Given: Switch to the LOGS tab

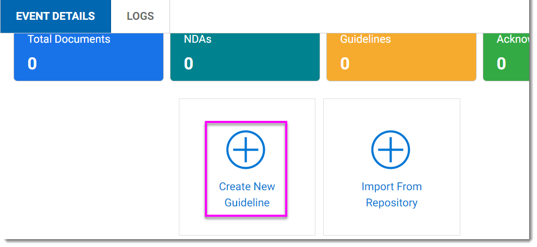Looking at the screenshot, I should coord(140,16).
